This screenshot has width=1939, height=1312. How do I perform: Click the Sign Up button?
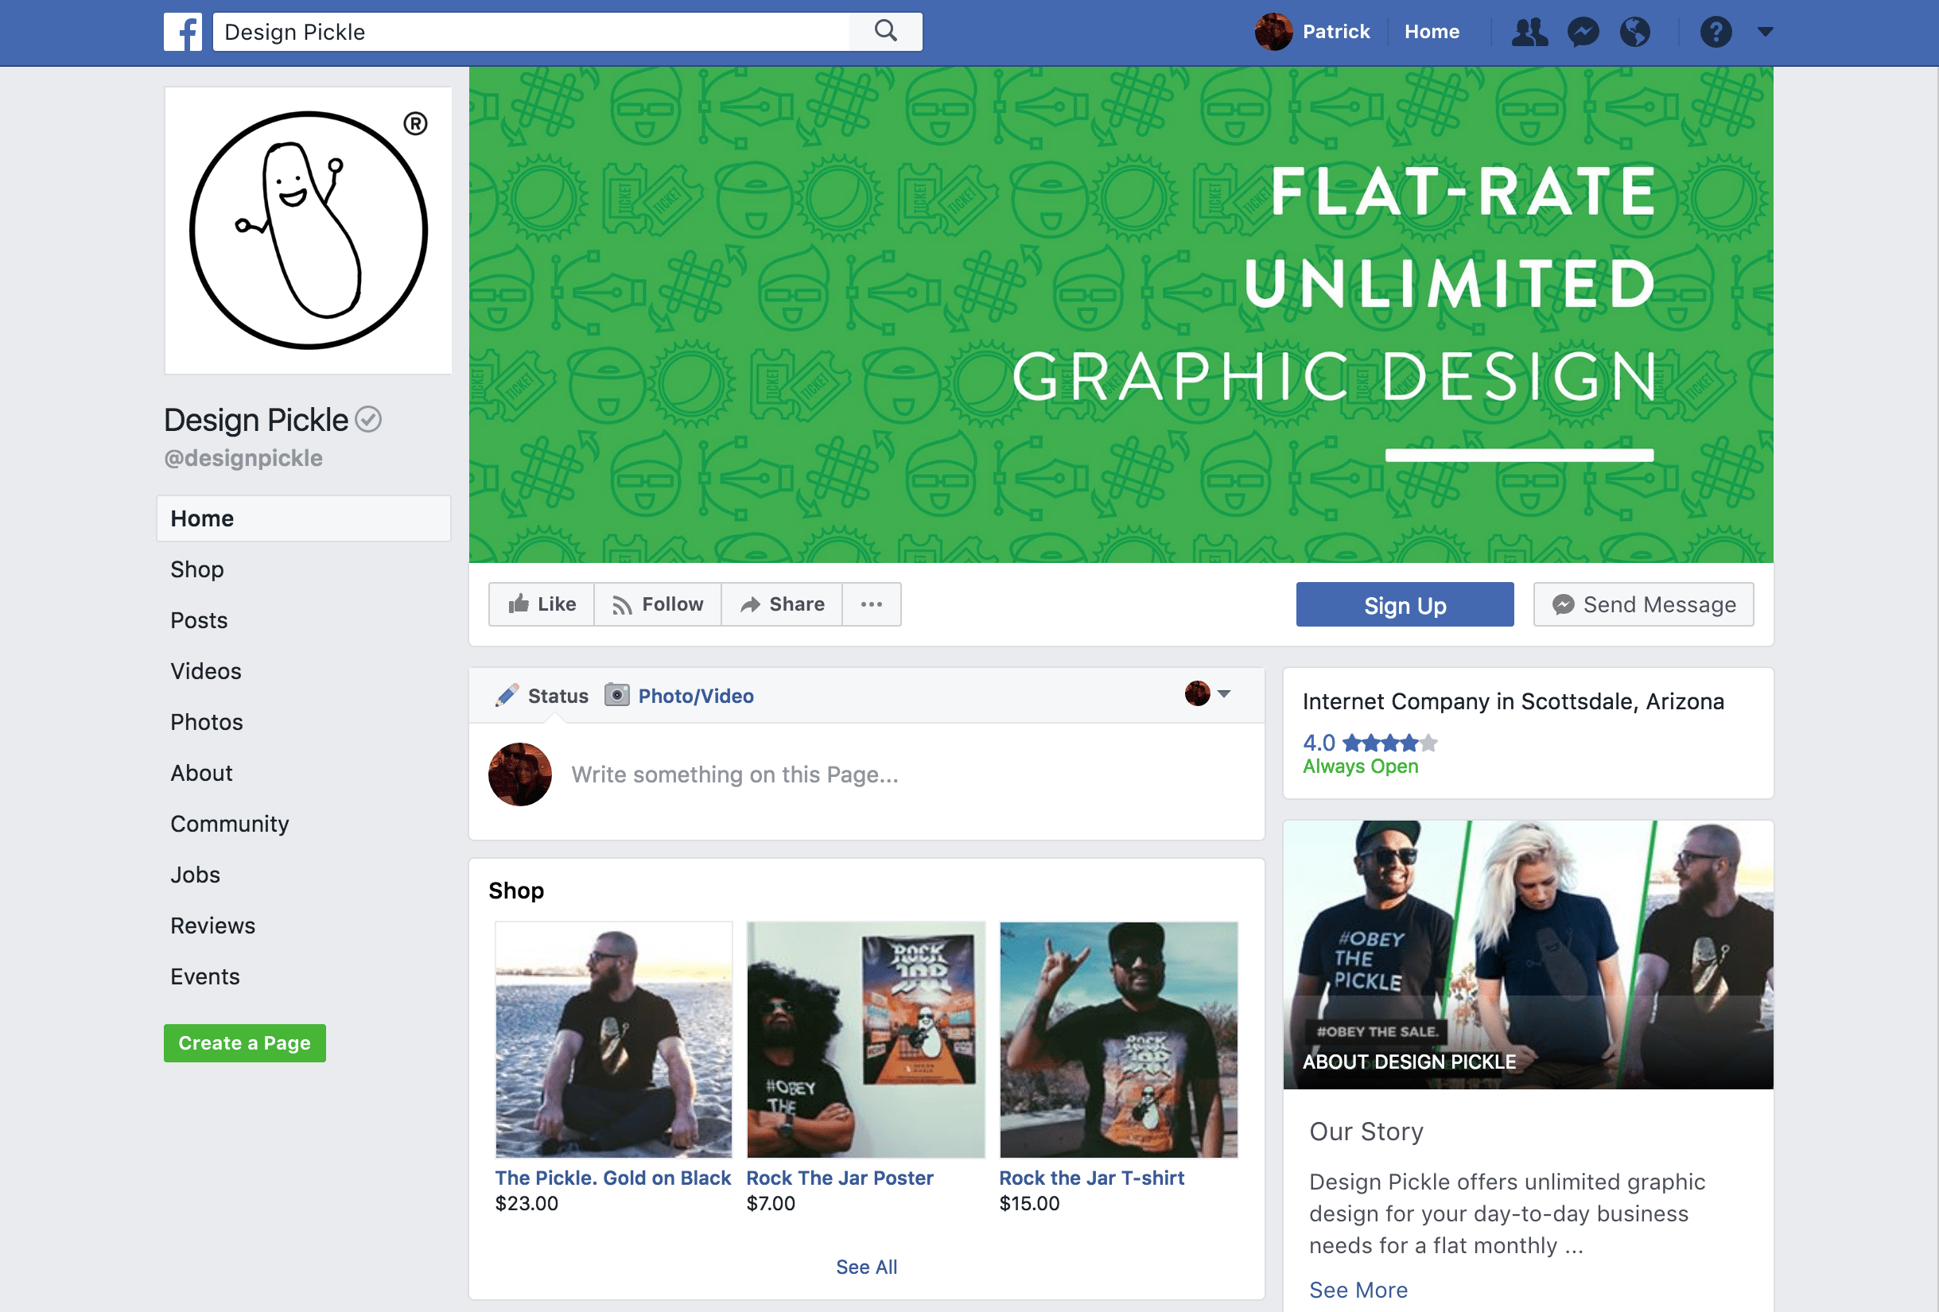(x=1405, y=604)
